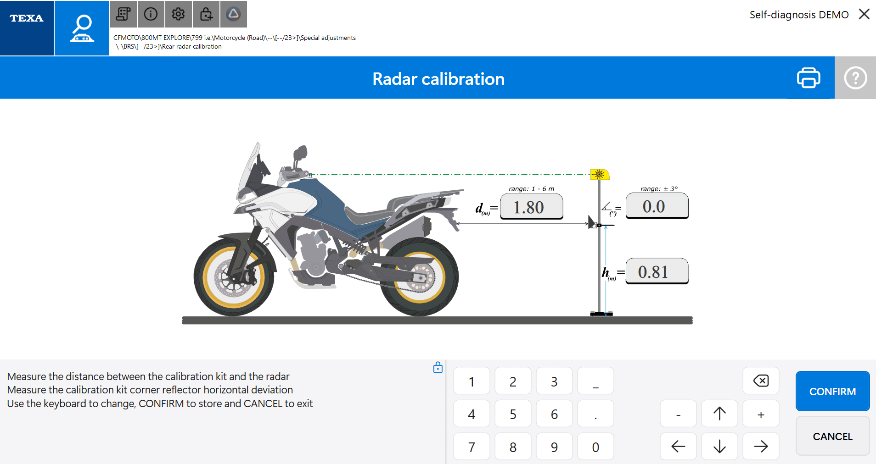Screen dimensions: 876x464
Task: Open help question mark icon
Action: point(855,78)
